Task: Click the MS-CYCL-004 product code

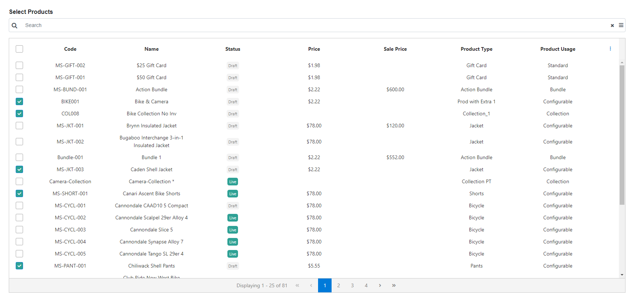Action: click(70, 242)
